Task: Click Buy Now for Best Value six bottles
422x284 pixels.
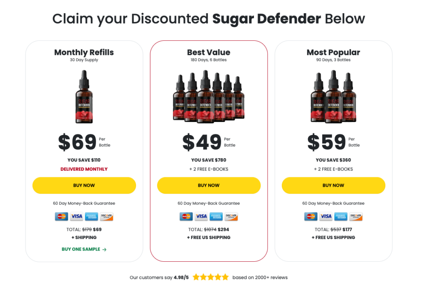Action: tap(209, 185)
